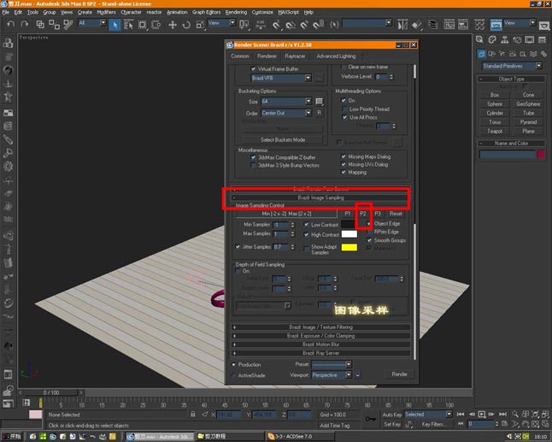Viewport: 552px width, 442px height.
Task: Click the Set Keys key icon
Action: coord(370,419)
